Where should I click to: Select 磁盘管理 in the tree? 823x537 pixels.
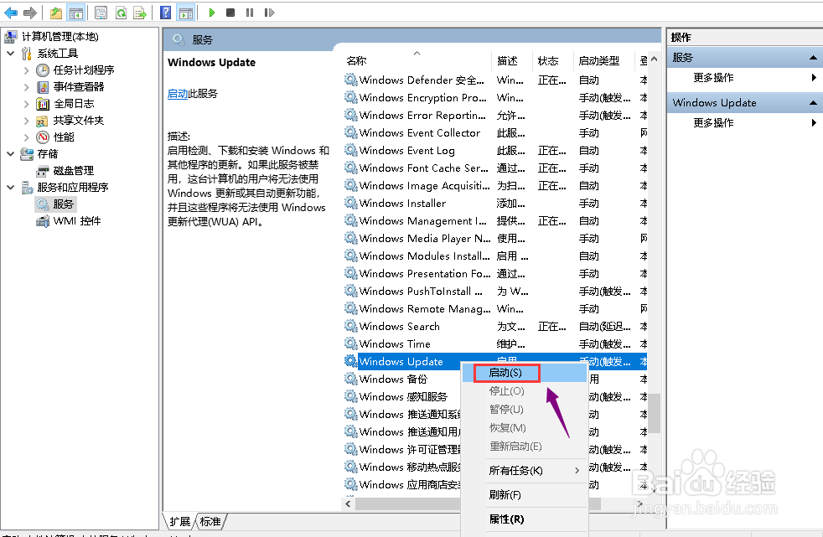[74, 171]
